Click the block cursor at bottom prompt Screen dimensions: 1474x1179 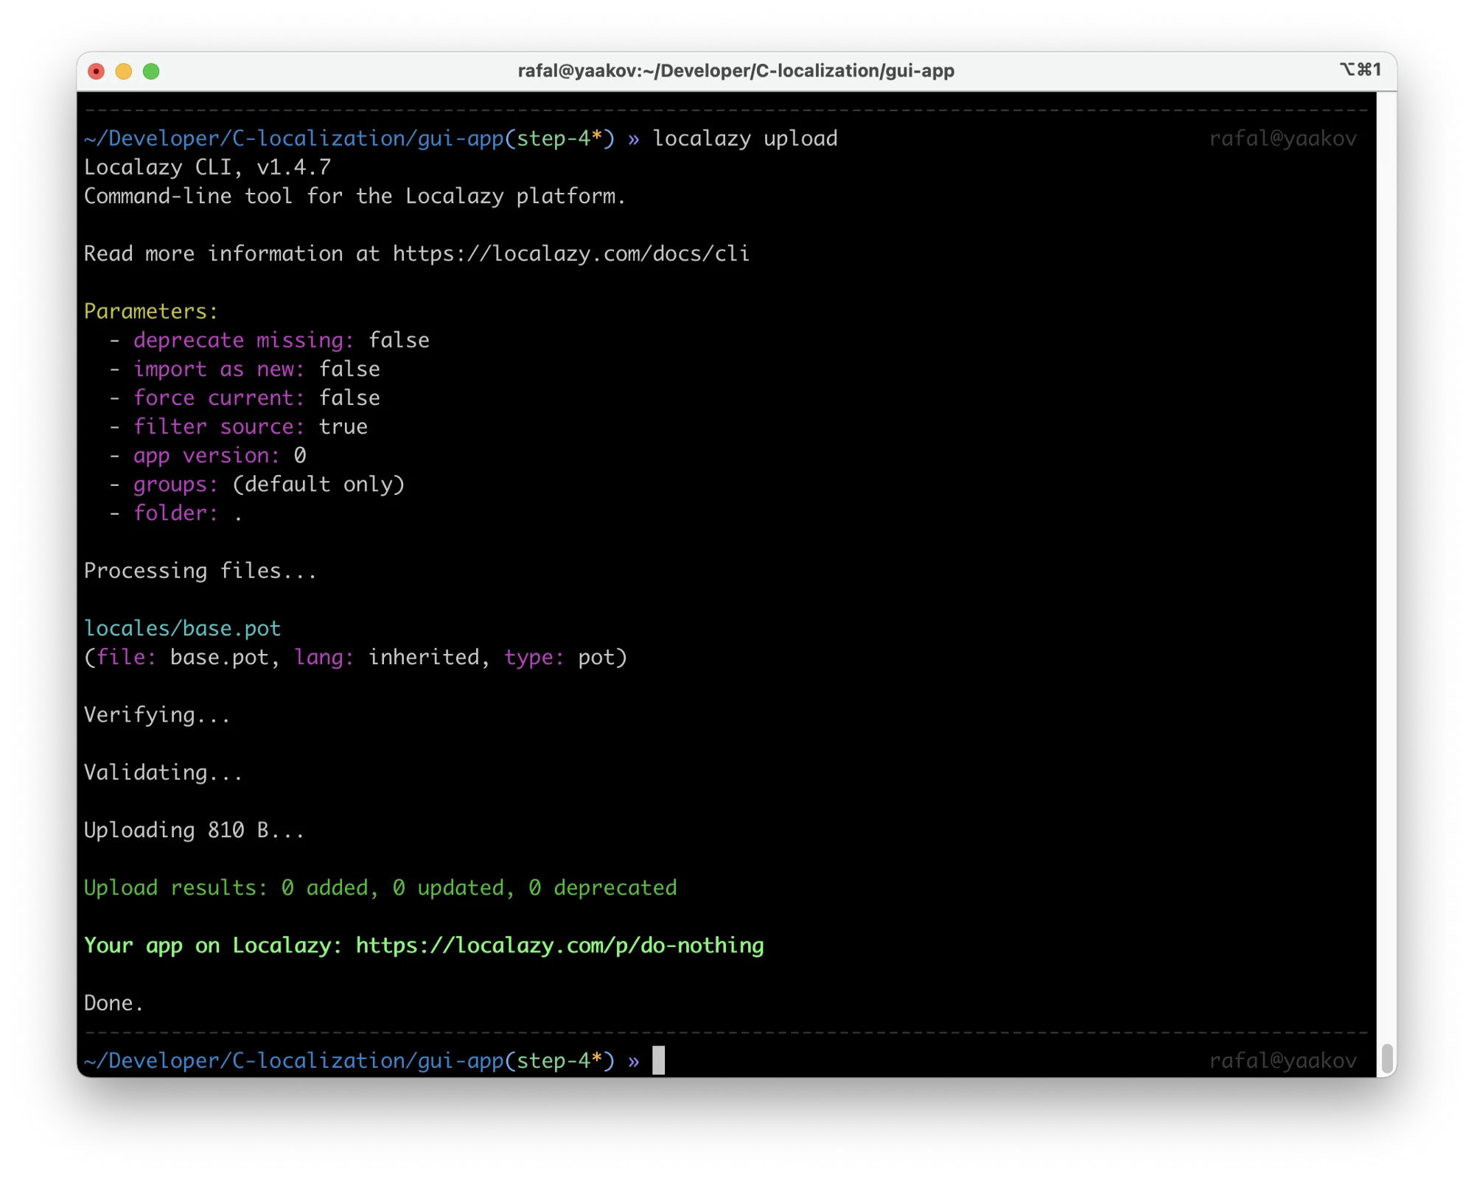pyautogui.click(x=658, y=1060)
